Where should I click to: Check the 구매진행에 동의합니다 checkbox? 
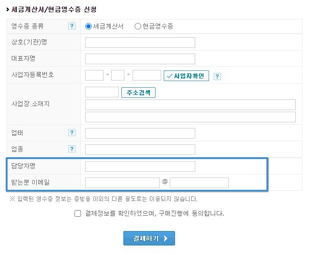(78, 213)
